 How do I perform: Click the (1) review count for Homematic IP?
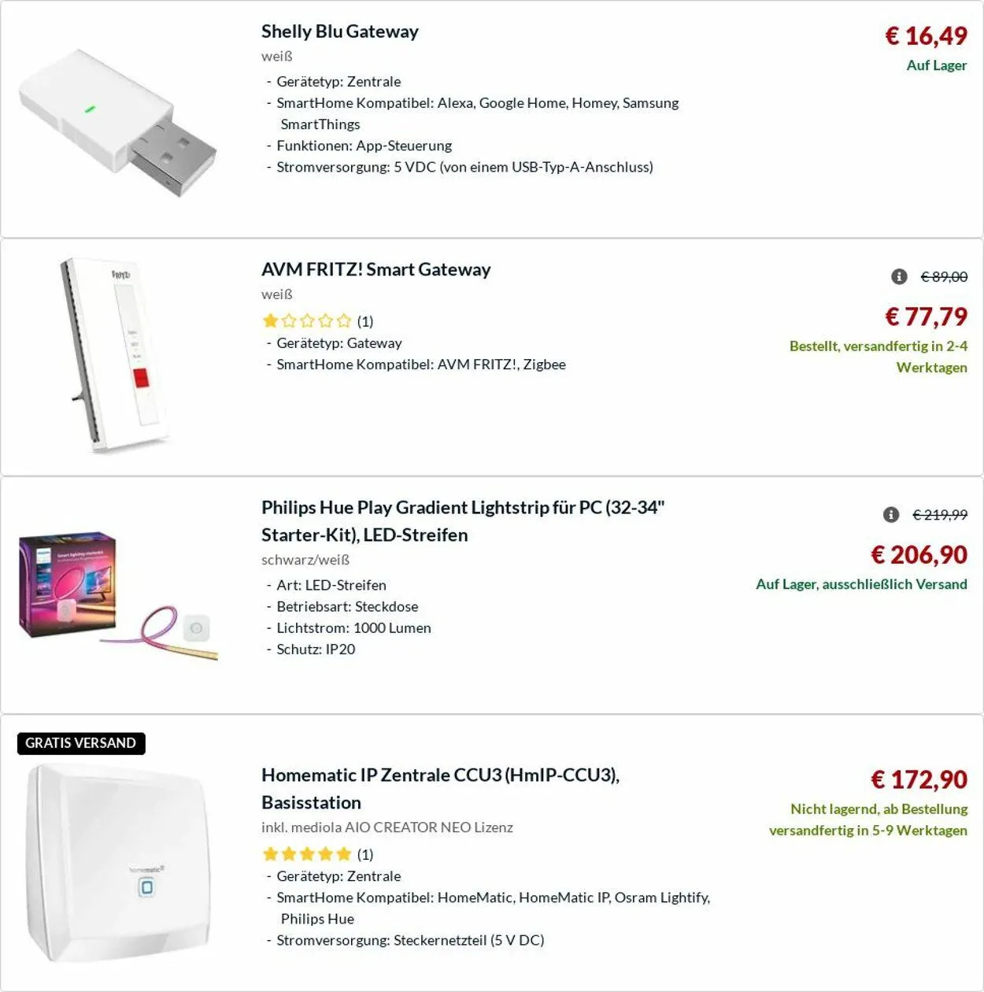365,854
